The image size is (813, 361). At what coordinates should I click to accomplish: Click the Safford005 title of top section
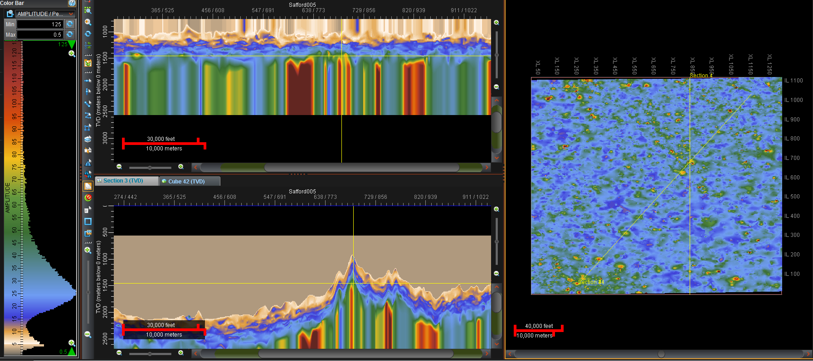point(302,5)
